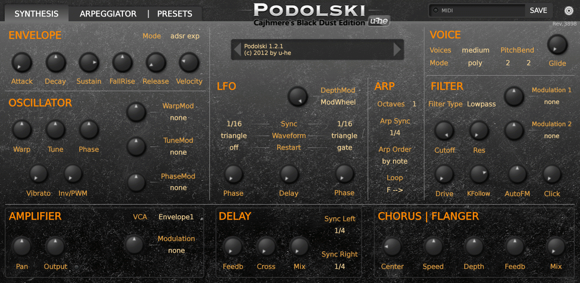Open the LFO DepthMod ModWheel selector
Viewport: 580px width, 283px height.
[338, 102]
